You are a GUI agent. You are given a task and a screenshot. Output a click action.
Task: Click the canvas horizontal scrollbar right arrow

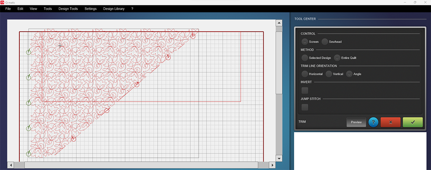(272, 165)
